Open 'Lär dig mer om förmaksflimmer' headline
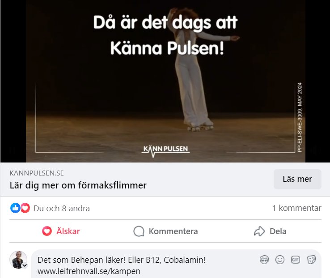This screenshot has width=330, height=278. coord(78,185)
